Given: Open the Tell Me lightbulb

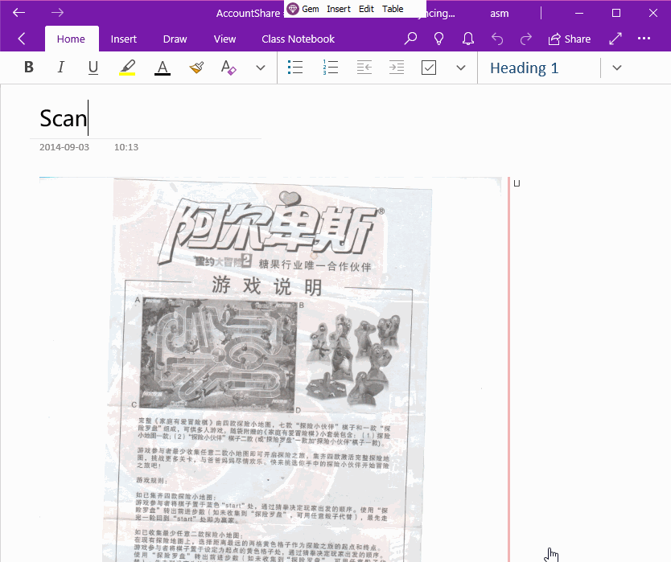Looking at the screenshot, I should click(x=439, y=39).
